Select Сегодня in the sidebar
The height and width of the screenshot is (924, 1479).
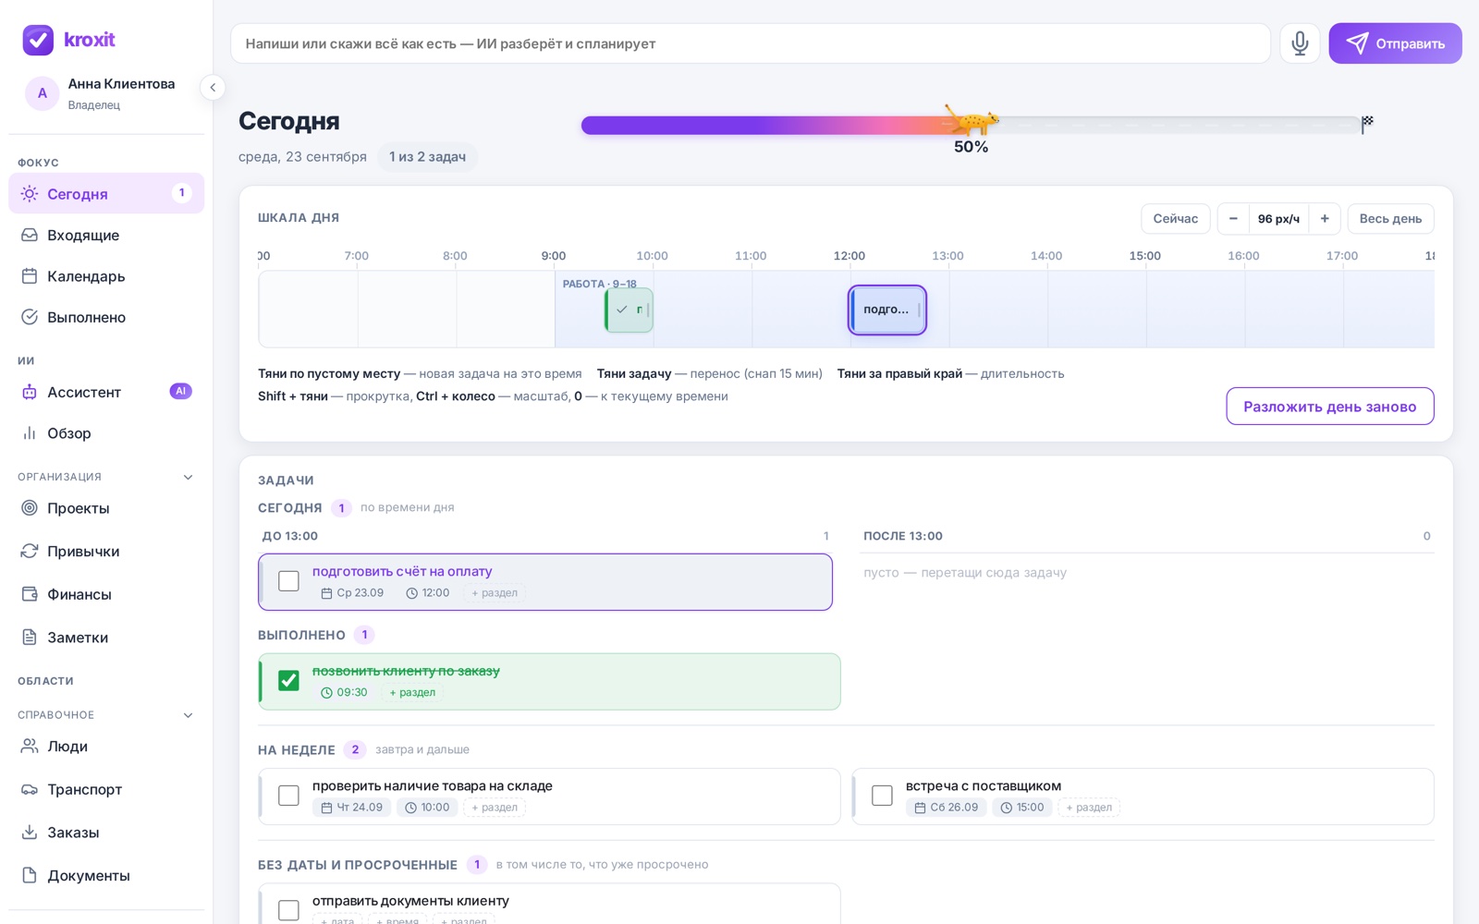point(106,194)
